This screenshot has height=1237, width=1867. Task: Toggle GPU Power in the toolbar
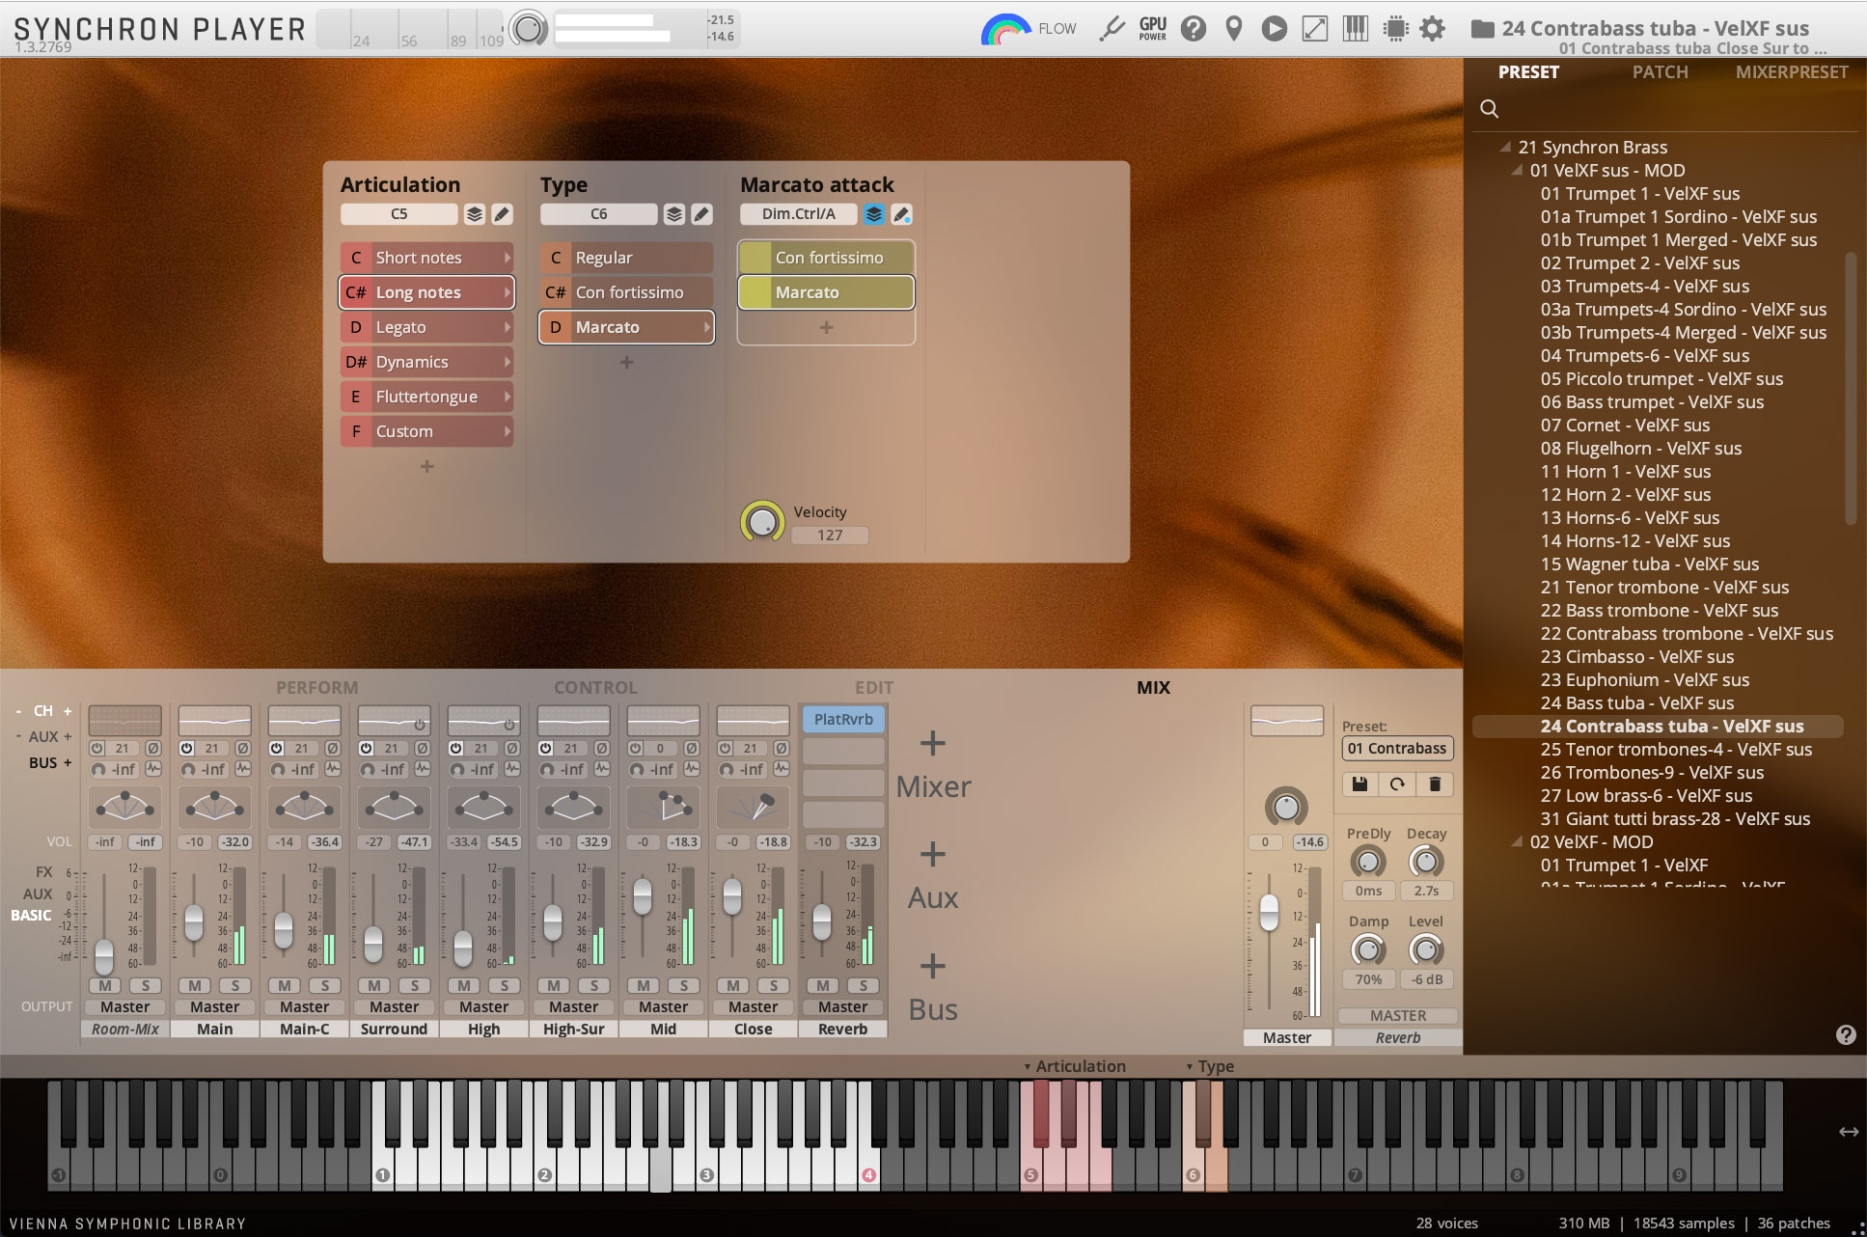pyautogui.click(x=1152, y=29)
